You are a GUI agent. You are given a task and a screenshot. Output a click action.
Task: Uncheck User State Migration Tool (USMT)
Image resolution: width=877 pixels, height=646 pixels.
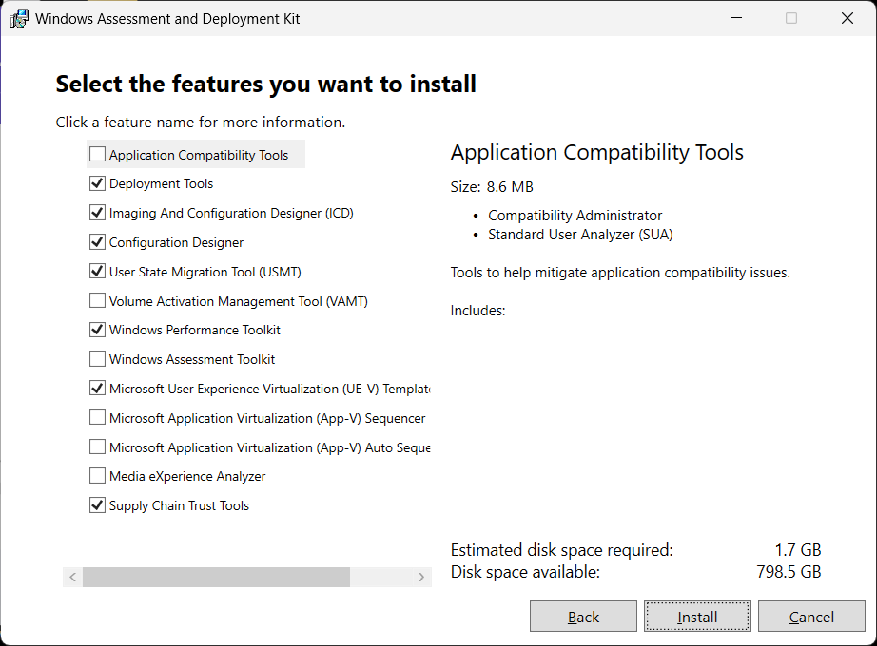point(97,272)
